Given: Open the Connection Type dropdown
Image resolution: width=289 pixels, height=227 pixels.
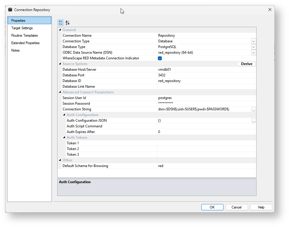Looking at the screenshot, I should tap(254, 41).
